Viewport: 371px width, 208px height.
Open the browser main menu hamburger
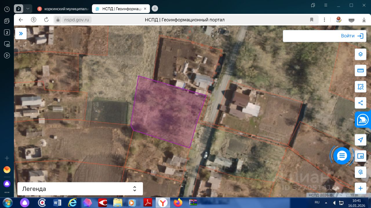pos(326,5)
